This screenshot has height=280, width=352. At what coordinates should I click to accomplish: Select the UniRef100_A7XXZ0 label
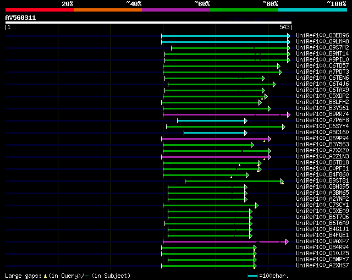[322, 151]
